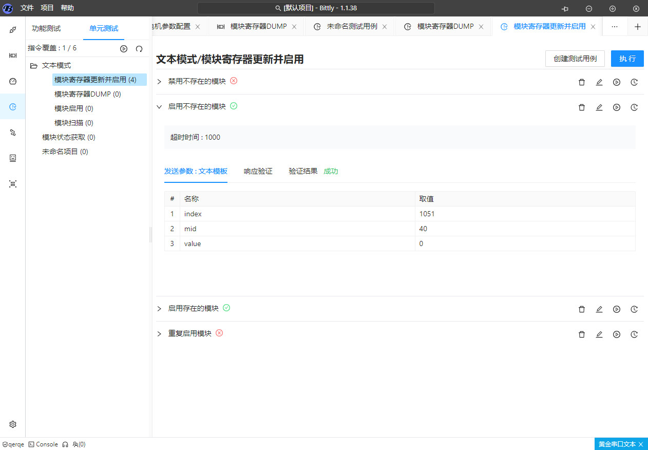Expand the 禁用不存在的模块 section
The image size is (648, 450).
pos(159,81)
